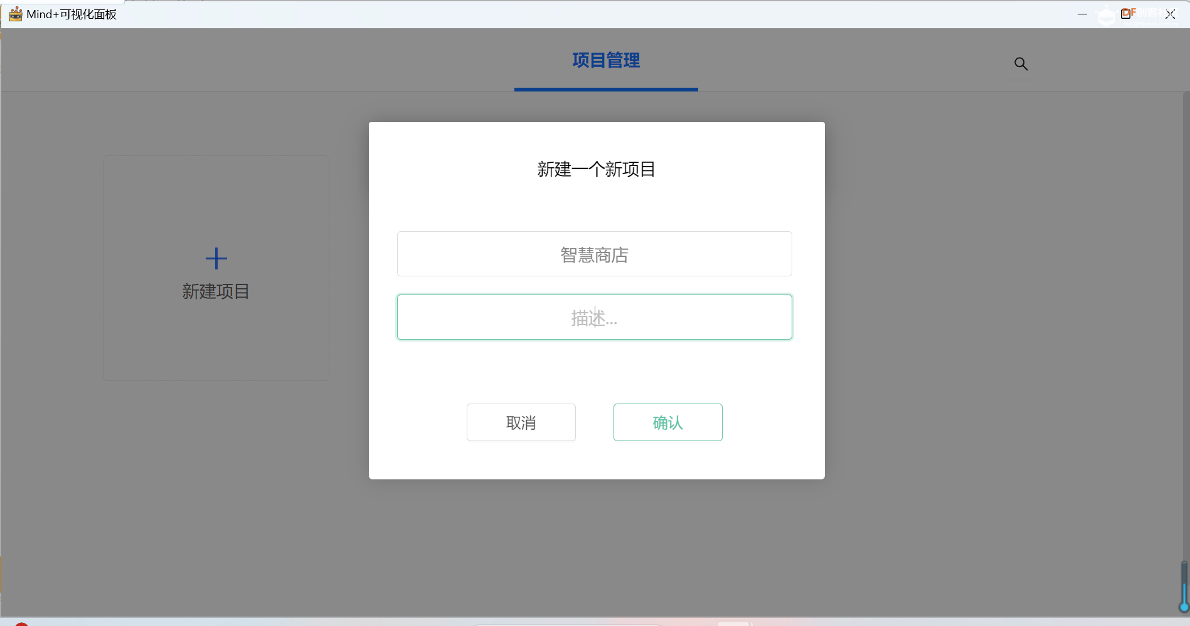Confirm with the 确认 button
Image resolution: width=1190 pixels, height=626 pixels.
click(x=667, y=422)
